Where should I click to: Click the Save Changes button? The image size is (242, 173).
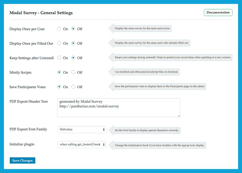click(x=22, y=160)
